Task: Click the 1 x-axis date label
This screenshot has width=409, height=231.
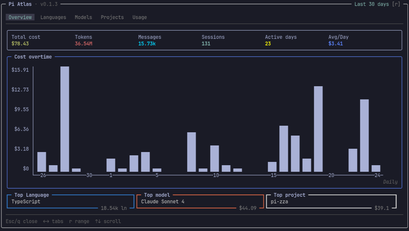Action: pos(111,175)
